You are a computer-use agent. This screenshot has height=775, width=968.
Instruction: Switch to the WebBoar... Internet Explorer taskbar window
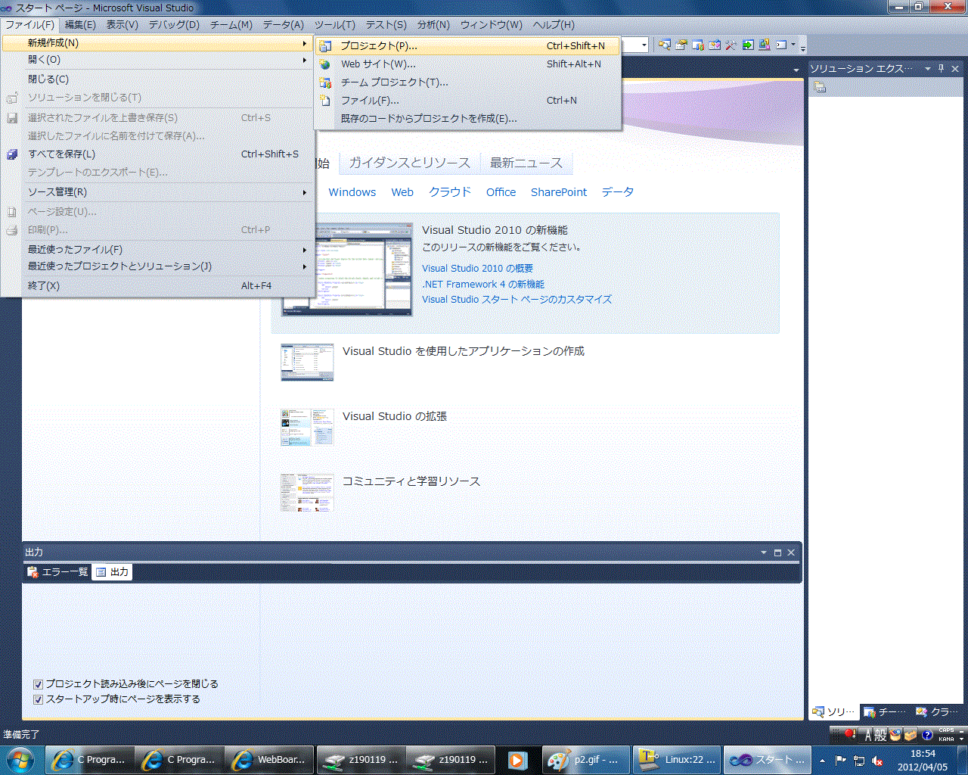[270, 760]
